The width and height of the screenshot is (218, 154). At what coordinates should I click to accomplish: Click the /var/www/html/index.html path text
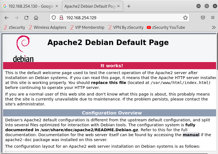click(x=180, y=83)
